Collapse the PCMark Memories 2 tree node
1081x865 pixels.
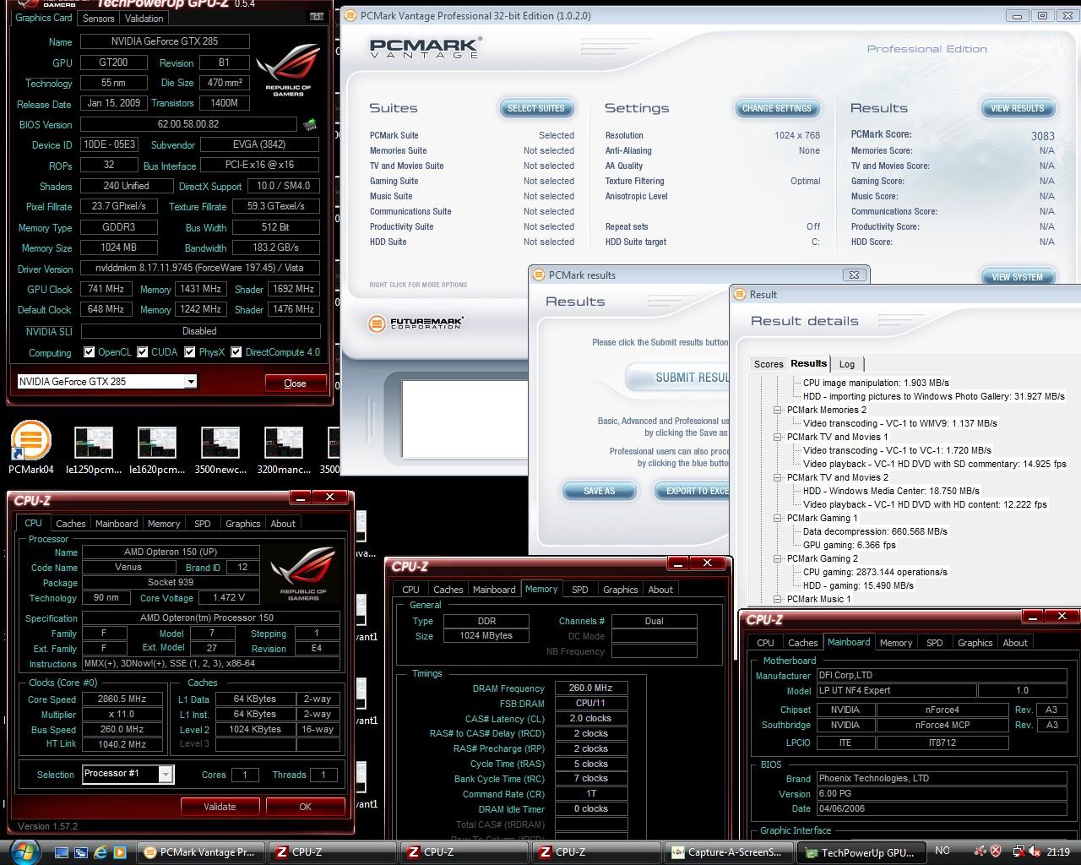click(x=778, y=410)
